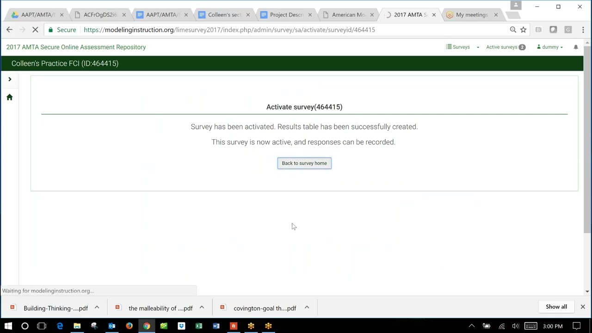Click Show all downloads
Viewport: 592px width, 333px height.
[556, 307]
